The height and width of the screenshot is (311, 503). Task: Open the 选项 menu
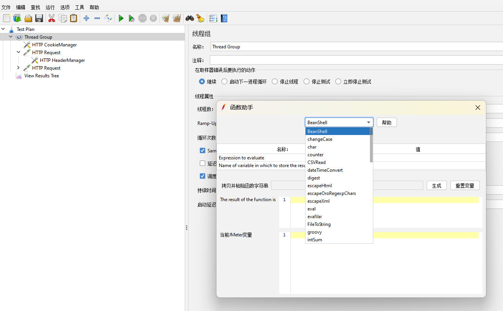click(65, 7)
